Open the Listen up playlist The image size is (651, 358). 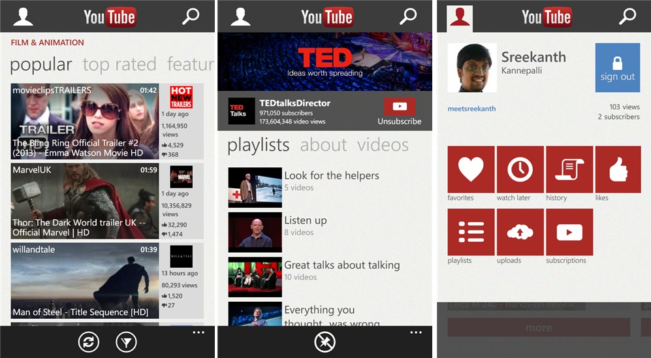coord(306,225)
